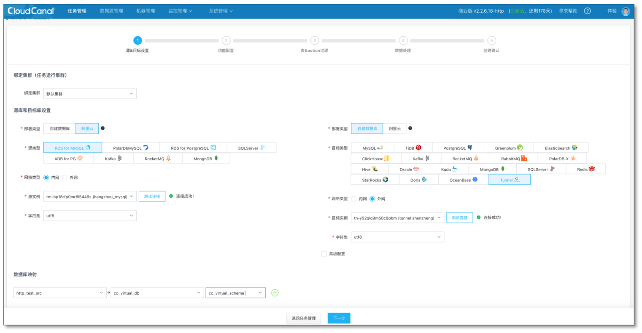The width and height of the screenshot is (642, 333).
Task: Choose Hive as the target type
Action: coord(370,169)
